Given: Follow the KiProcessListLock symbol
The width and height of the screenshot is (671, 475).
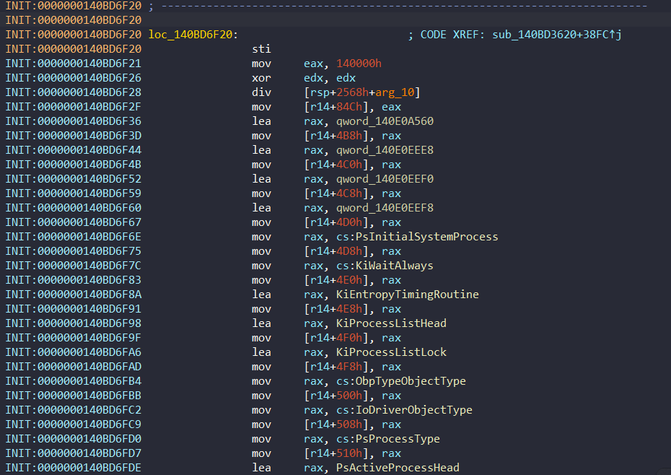Looking at the screenshot, I should pos(391,352).
